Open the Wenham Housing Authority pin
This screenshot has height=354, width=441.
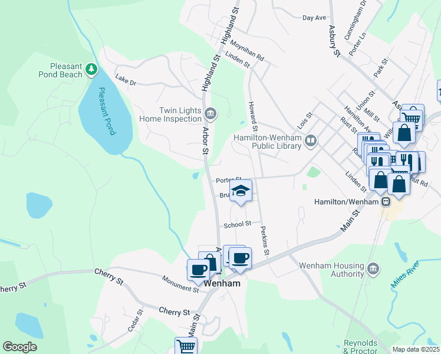[373, 269]
